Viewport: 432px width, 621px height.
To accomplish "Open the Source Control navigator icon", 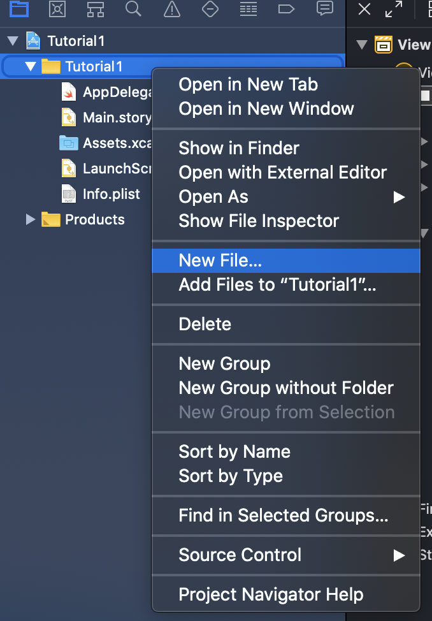I will coord(57,9).
